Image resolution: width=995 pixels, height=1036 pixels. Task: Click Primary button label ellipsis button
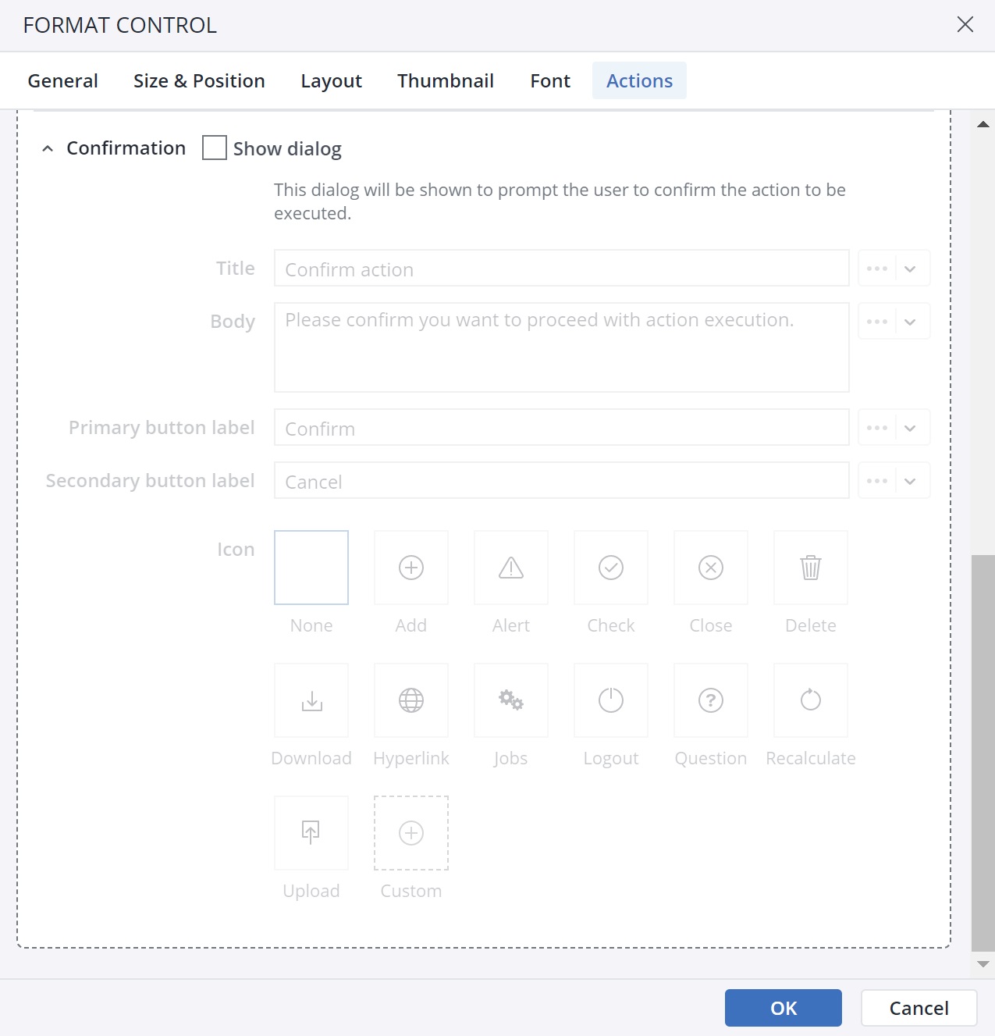point(877,428)
